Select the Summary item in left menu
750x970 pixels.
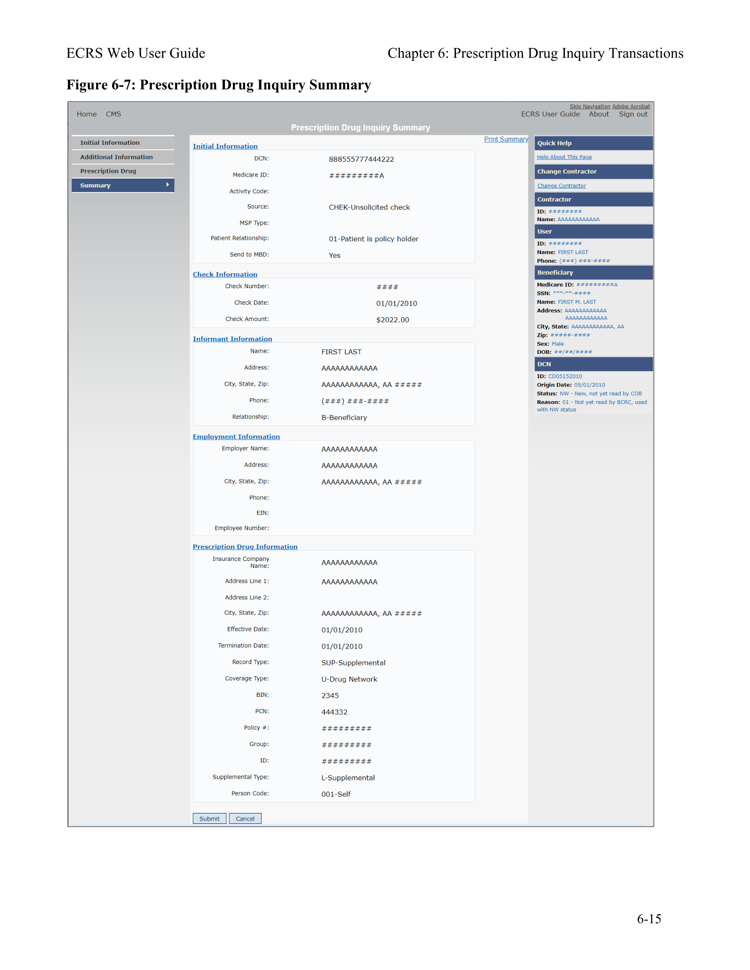[123, 185]
